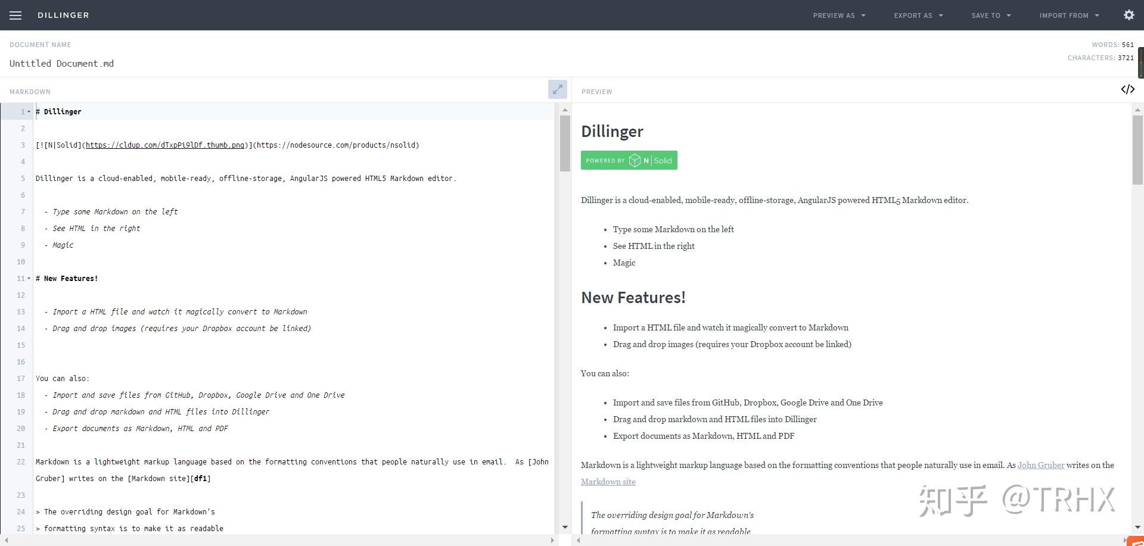Click the '- Magic' line in editor
Image resolution: width=1144 pixels, height=546 pixels.
tap(58, 245)
